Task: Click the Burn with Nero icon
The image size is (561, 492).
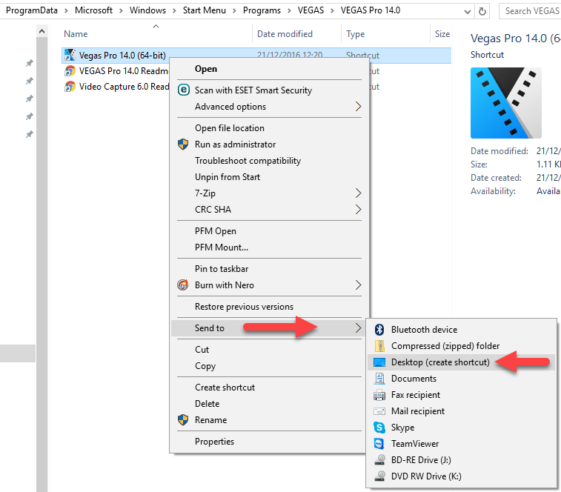Action: coord(183,285)
